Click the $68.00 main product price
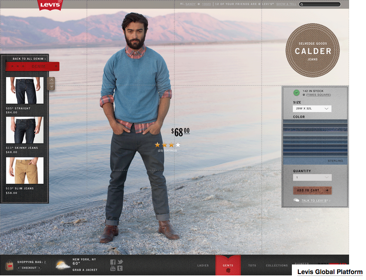This screenshot has width=366, height=280. [180, 132]
